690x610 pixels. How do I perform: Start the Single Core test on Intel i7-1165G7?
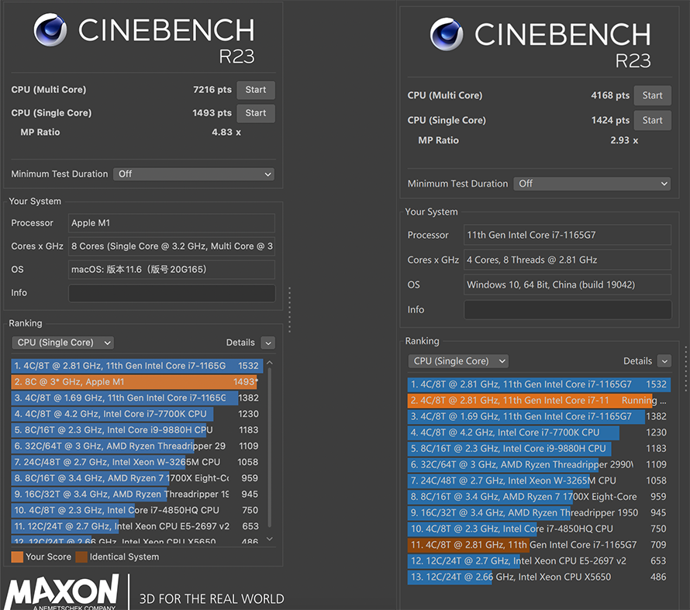[x=652, y=120]
